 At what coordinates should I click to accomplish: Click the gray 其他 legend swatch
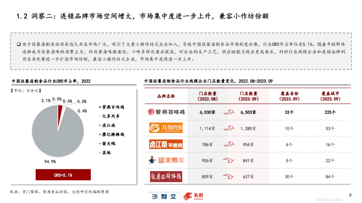[100, 153]
